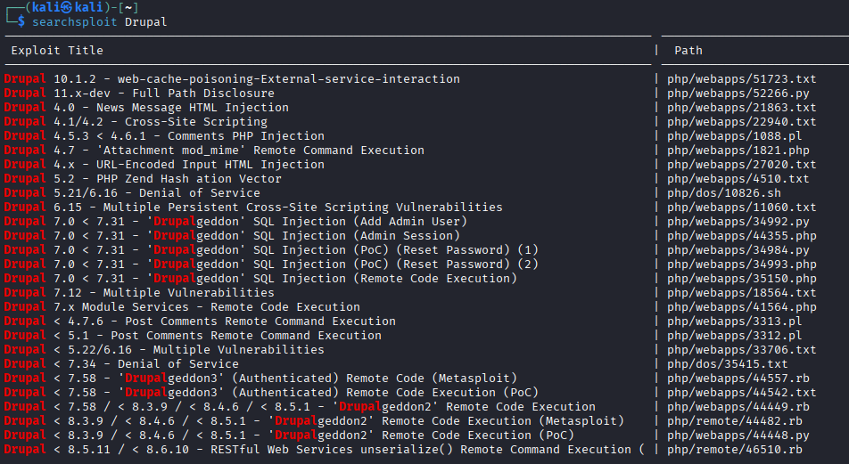Image resolution: width=849 pixels, height=464 pixels.
Task: Click the Drupal 4.7 Attachment mod_mime entry
Action: click(214, 151)
